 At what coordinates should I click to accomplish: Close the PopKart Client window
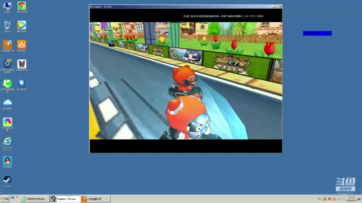(280, 7)
